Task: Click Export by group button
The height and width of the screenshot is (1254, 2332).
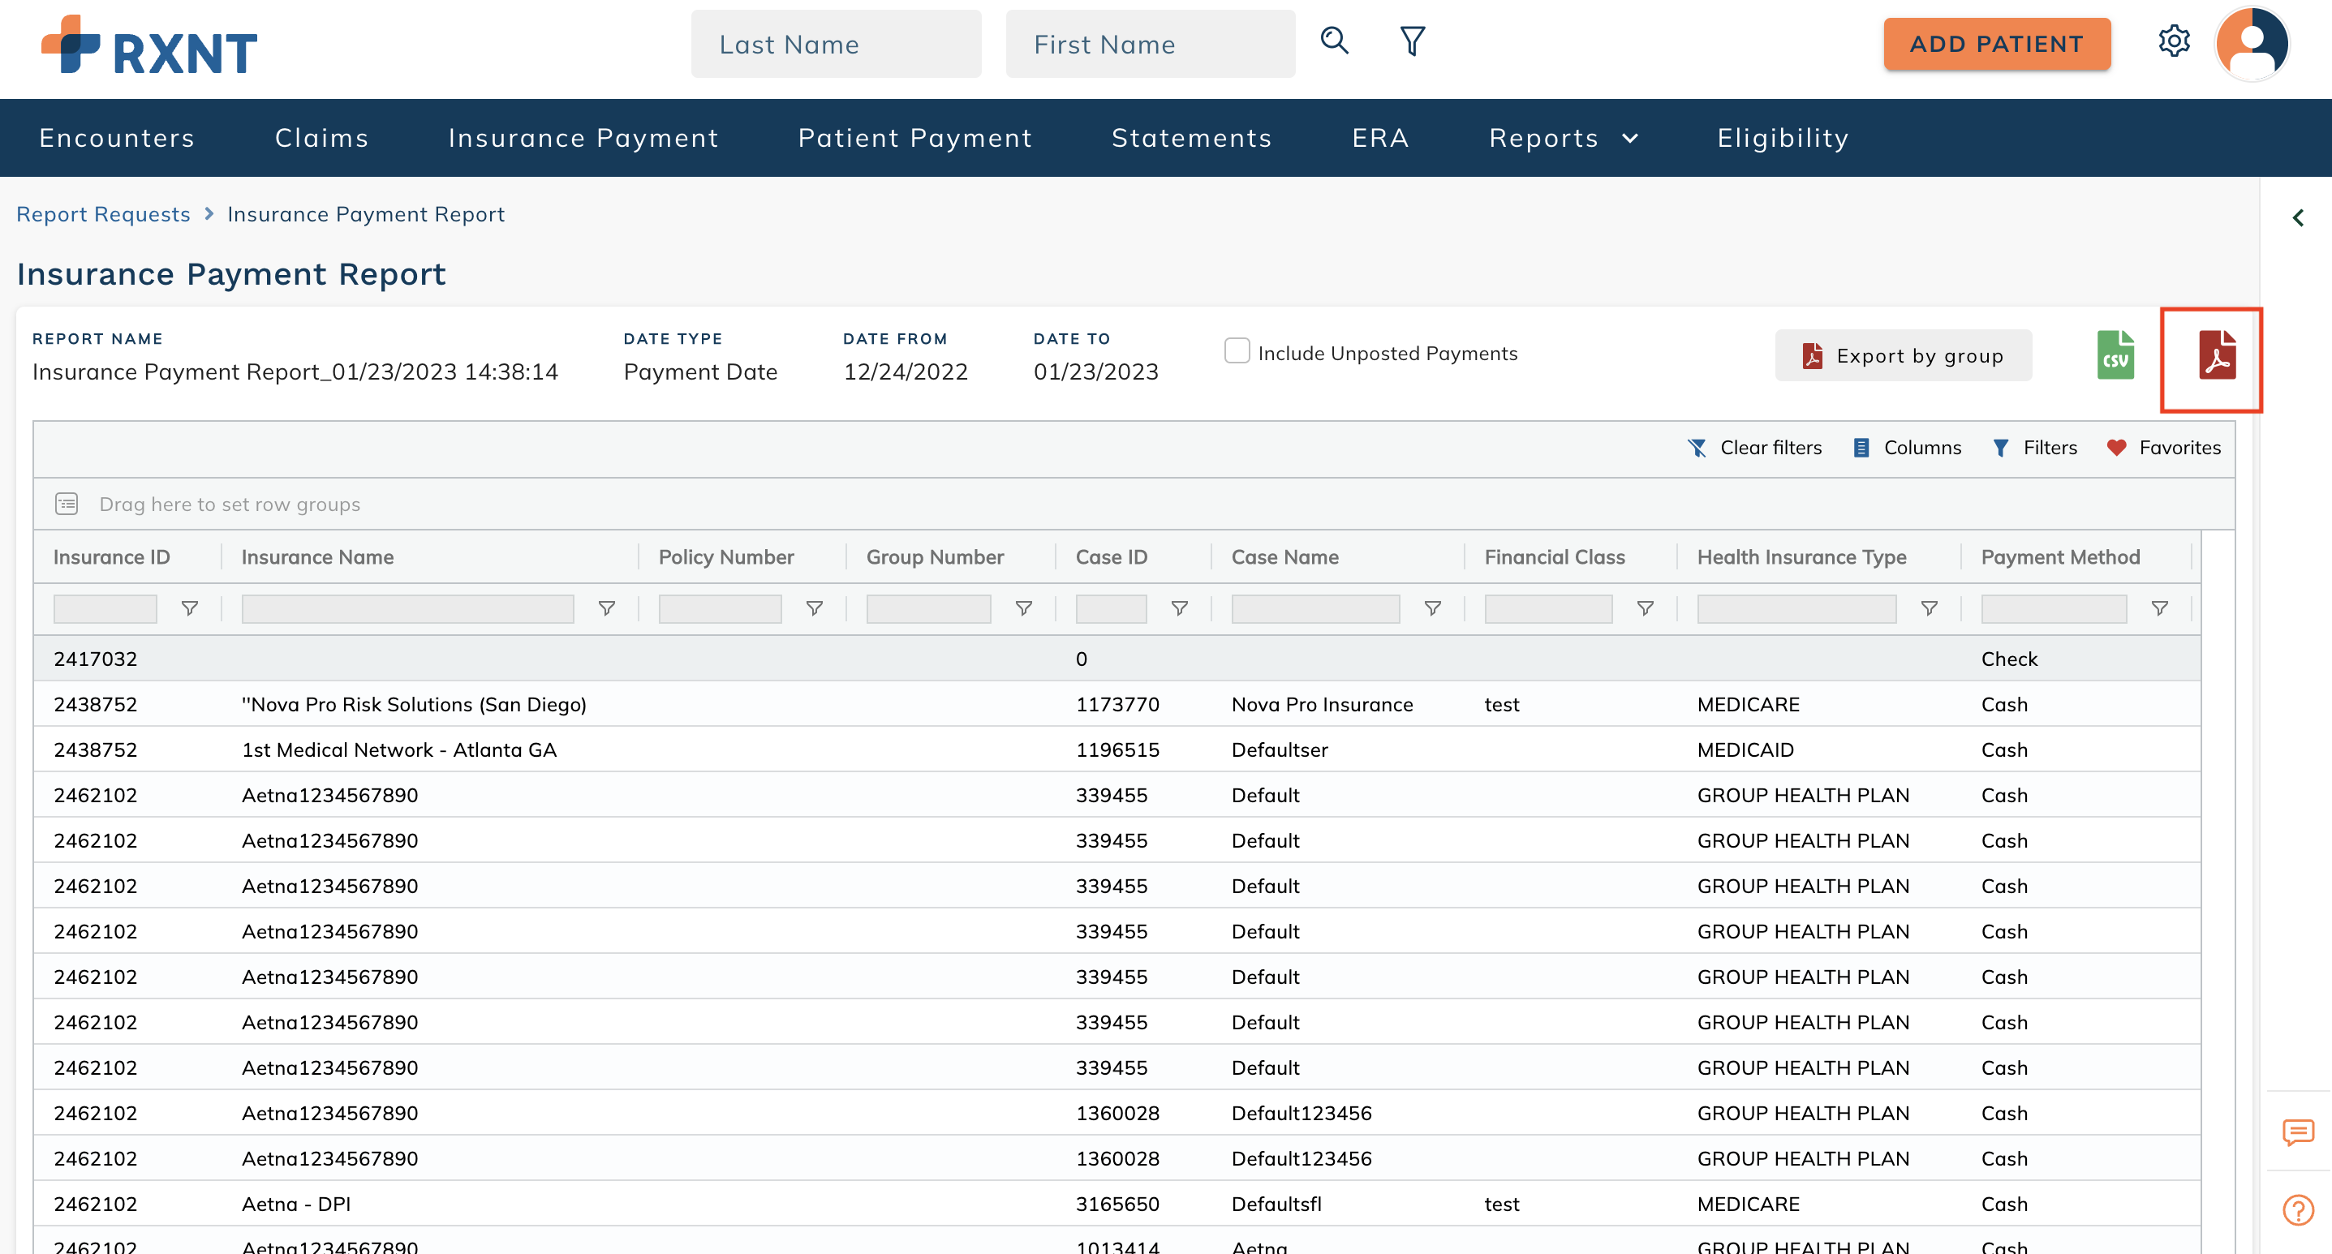Action: (x=1902, y=355)
